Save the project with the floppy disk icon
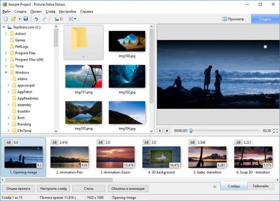The height and width of the screenshot is (201, 280). point(26,19)
